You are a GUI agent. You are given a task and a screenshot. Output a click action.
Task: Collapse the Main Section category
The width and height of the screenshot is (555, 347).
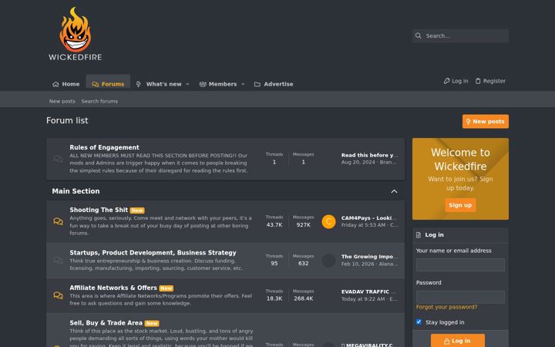click(394, 191)
